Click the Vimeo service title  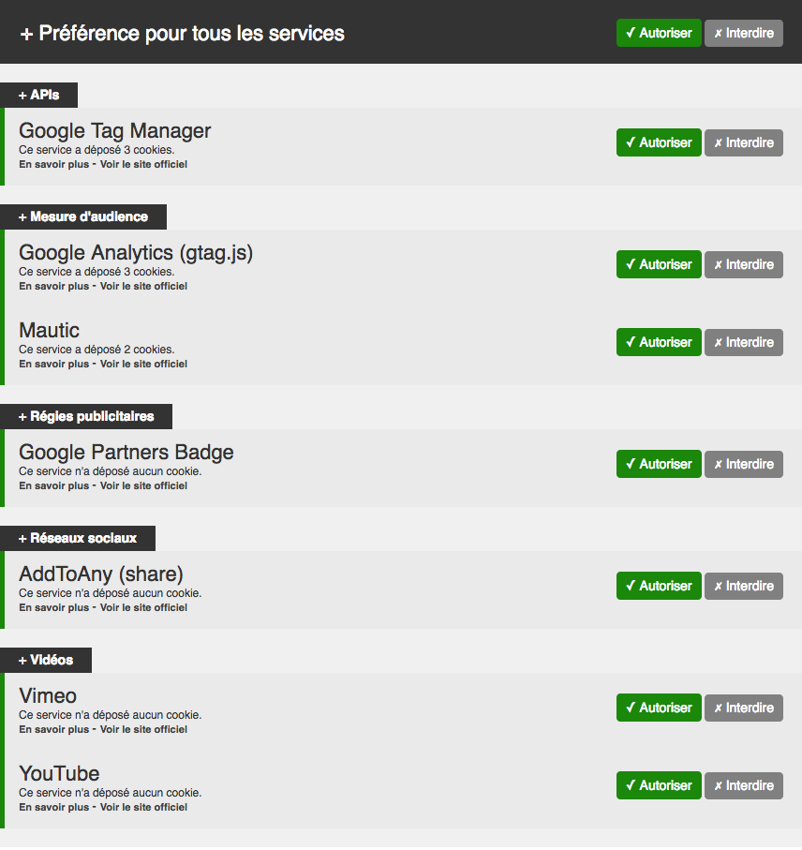48,696
